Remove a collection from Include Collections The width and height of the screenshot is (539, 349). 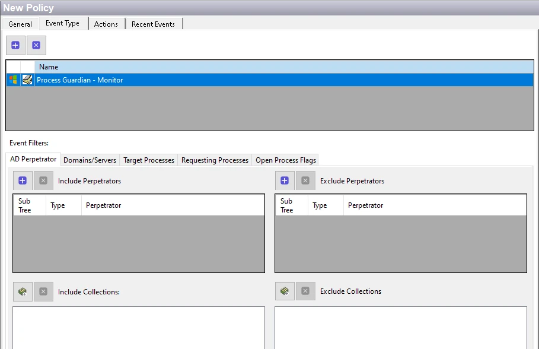click(x=43, y=292)
